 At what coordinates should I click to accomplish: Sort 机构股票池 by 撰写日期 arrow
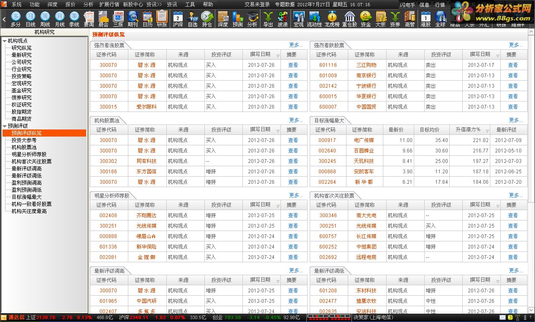coord(278,131)
